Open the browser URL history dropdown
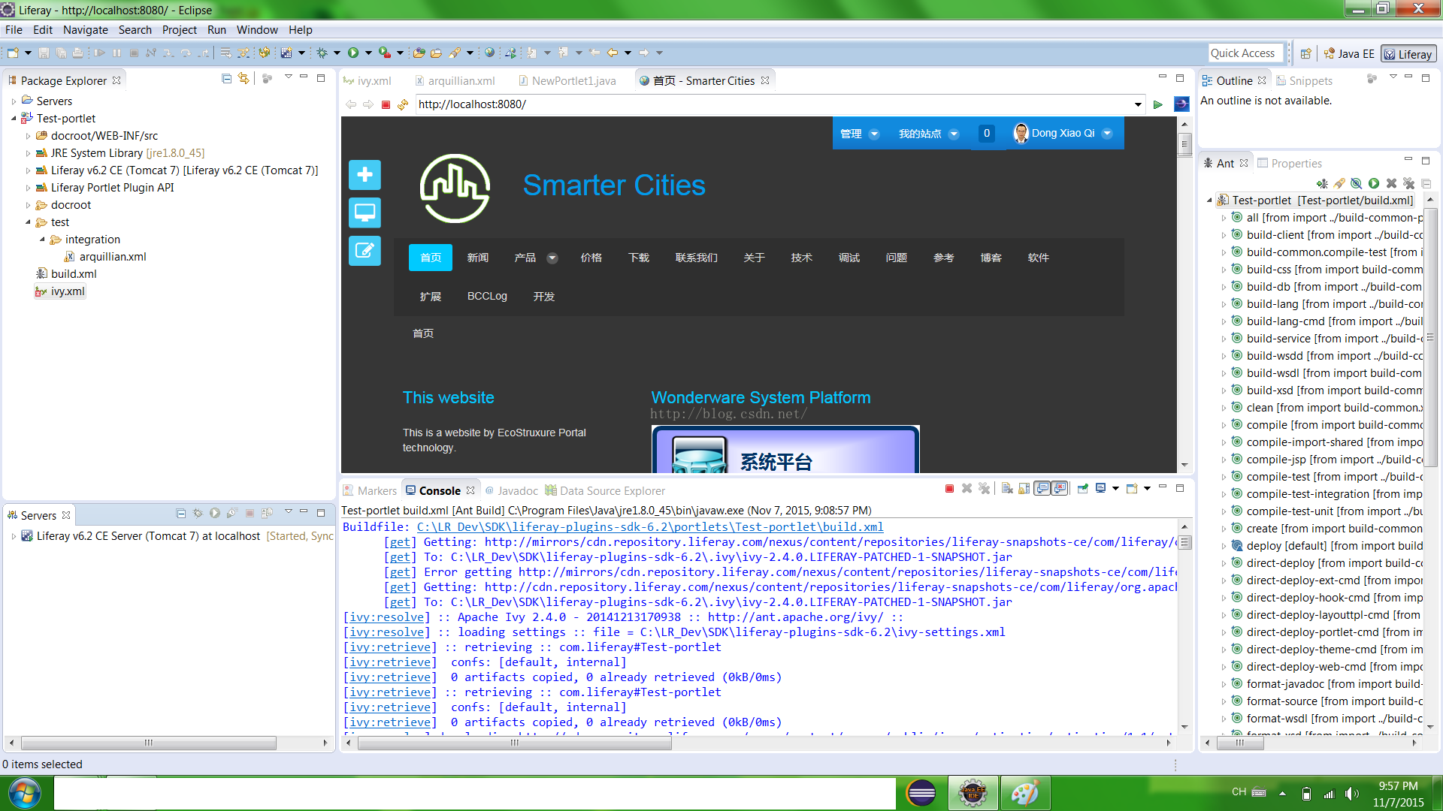This screenshot has height=811, width=1443. coord(1138,104)
